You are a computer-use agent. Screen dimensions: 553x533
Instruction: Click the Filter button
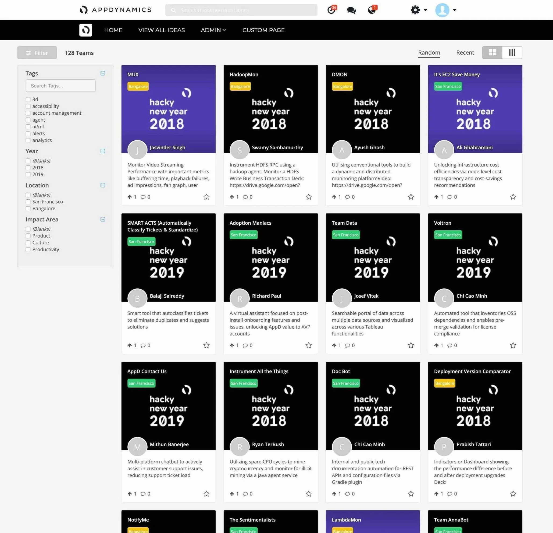pyautogui.click(x=37, y=53)
